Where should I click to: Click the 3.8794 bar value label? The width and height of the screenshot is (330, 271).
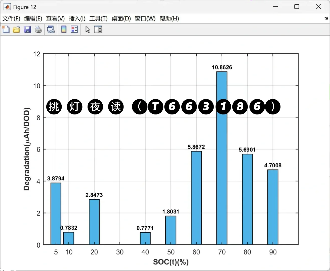point(56,178)
